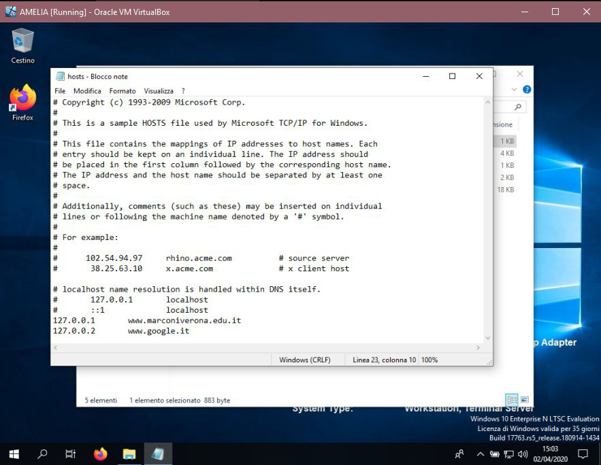
Task: Switch Explorer to large icons view
Action: (525, 400)
